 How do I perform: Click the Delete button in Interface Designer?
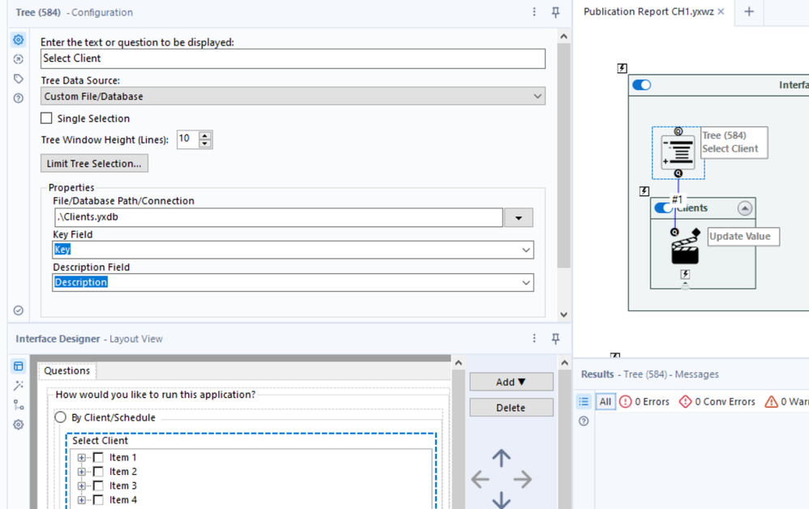coord(511,408)
